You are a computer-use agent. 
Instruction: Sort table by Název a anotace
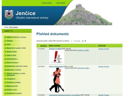(55, 45)
